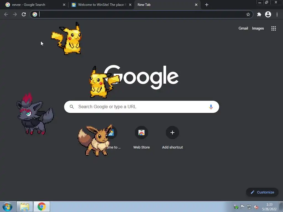Focus the Search Google or type a URL box
283x212 pixels.
tap(141, 107)
